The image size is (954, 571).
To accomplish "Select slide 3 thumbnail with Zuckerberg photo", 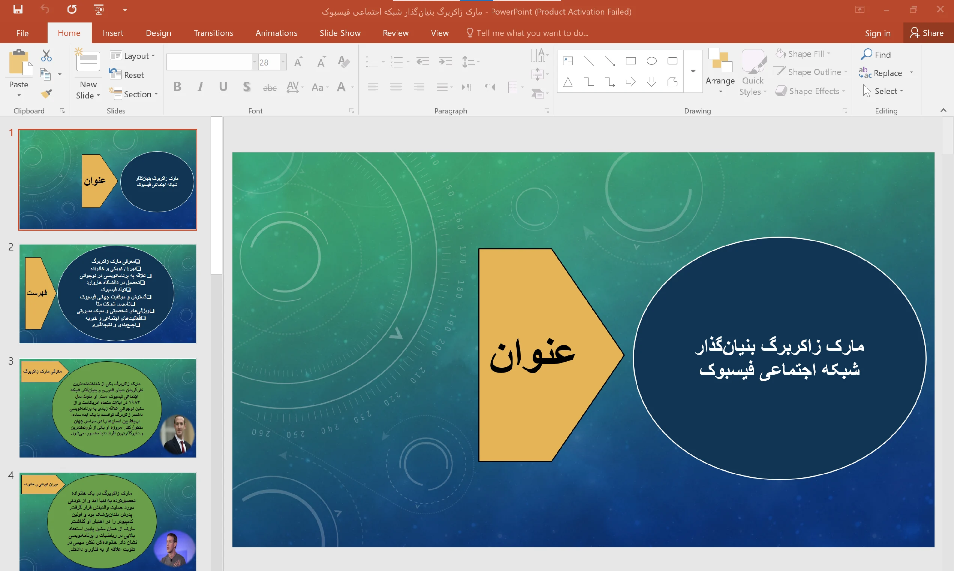I will click(x=108, y=408).
